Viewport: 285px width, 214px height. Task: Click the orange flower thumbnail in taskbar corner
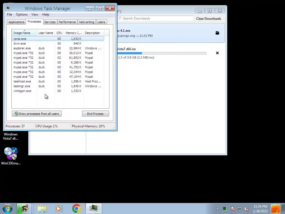[x=275, y=209]
